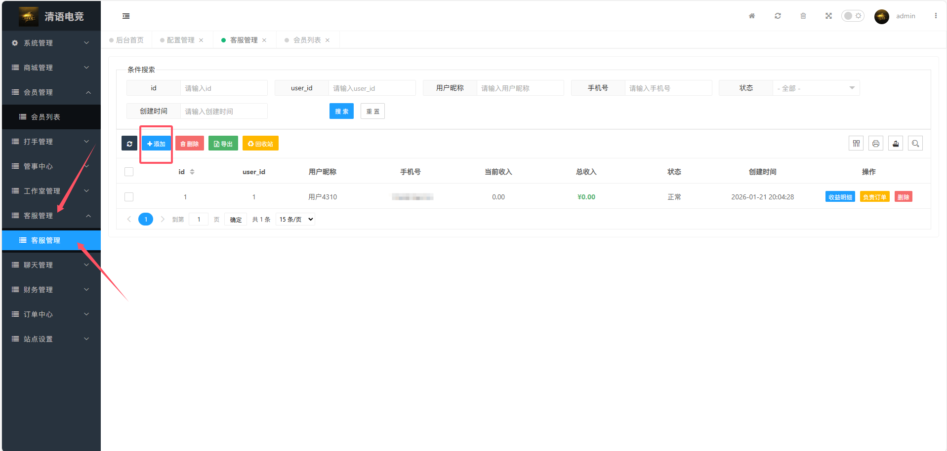Open the 状态 status dropdown
Image resolution: width=947 pixels, height=451 pixels.
click(816, 88)
